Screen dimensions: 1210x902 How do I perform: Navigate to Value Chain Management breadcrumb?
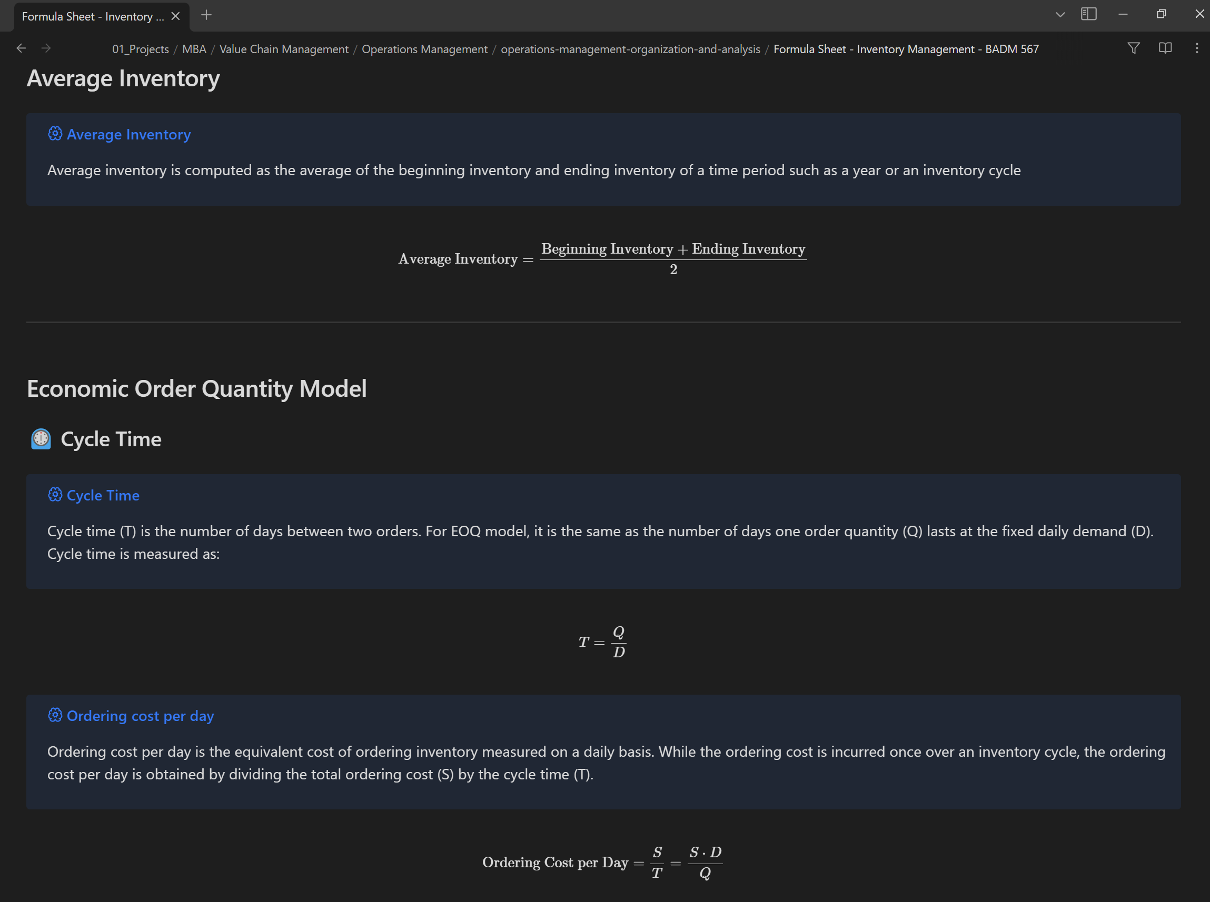(x=283, y=49)
